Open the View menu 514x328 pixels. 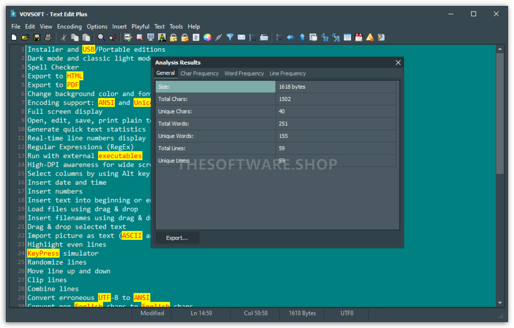pos(46,26)
